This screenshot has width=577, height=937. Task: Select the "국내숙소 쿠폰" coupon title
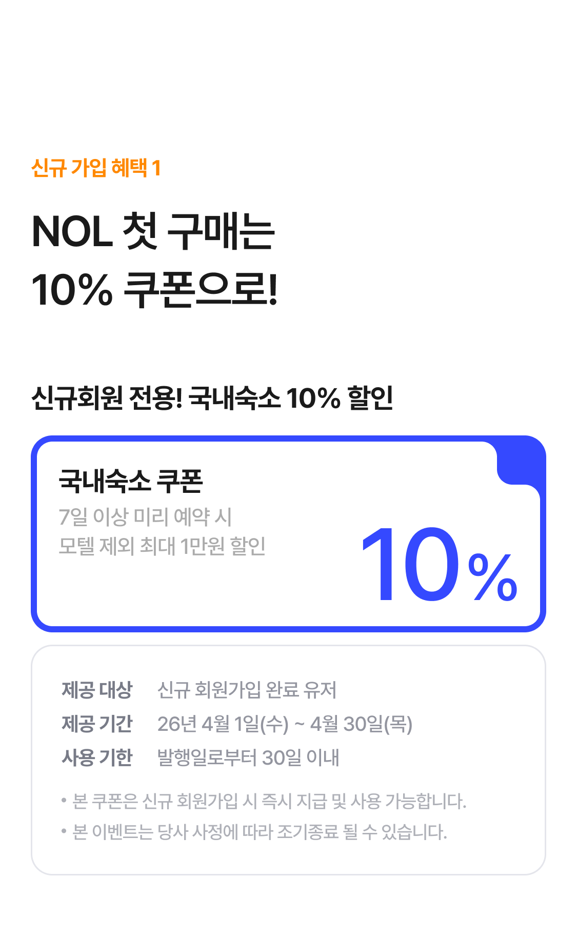(131, 481)
